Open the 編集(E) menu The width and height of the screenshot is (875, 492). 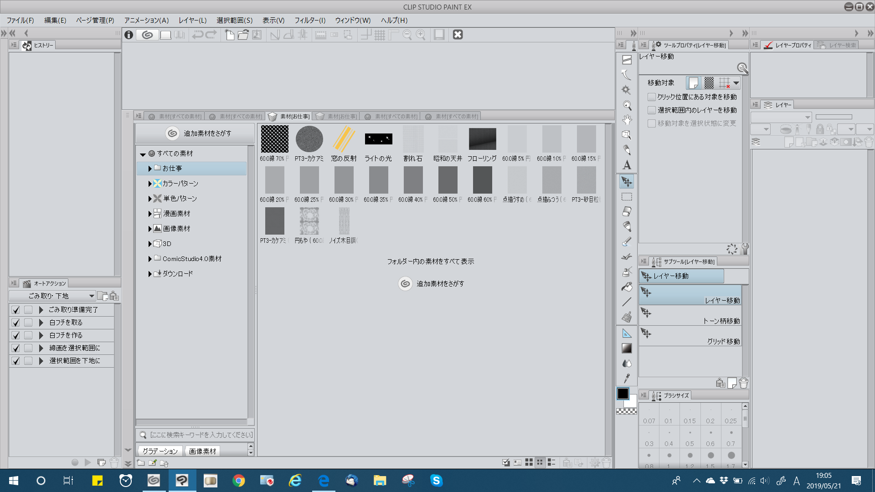point(55,20)
